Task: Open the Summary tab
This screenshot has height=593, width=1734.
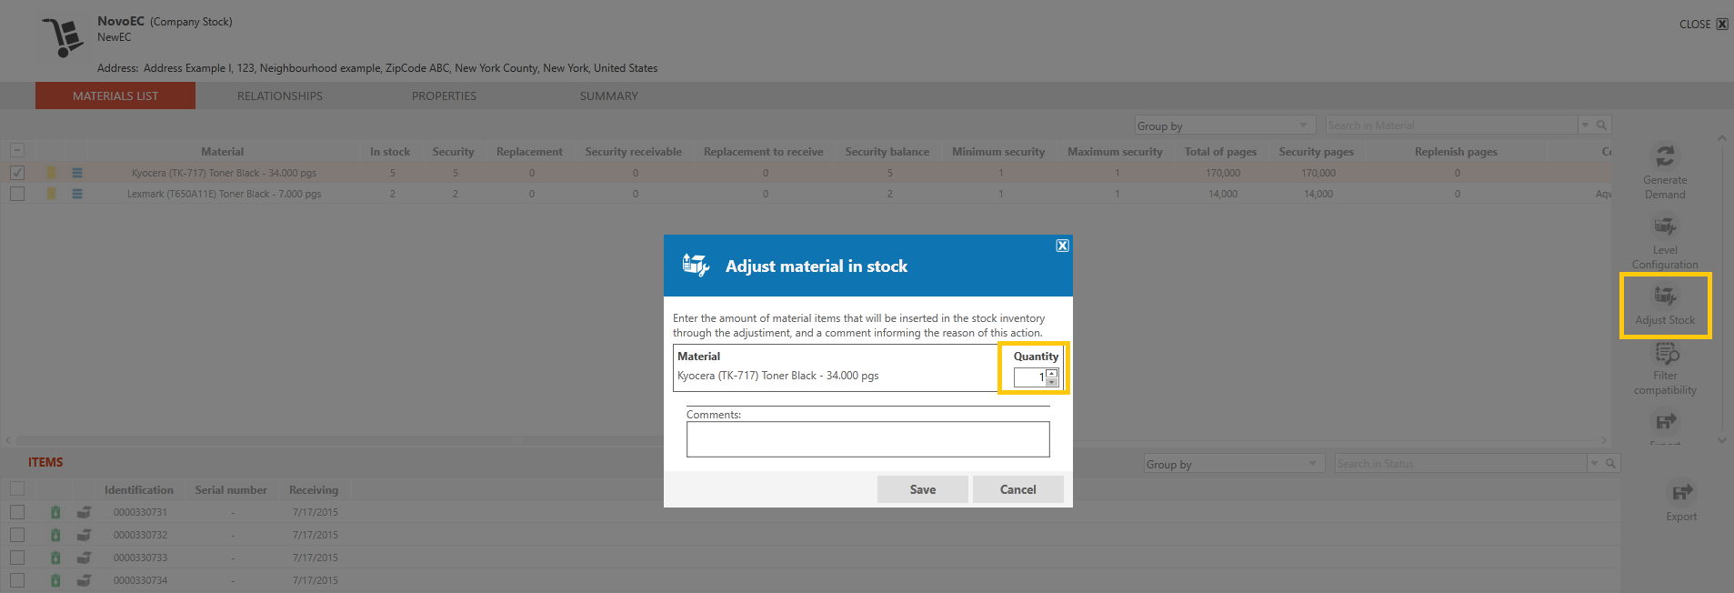Action: (x=609, y=95)
